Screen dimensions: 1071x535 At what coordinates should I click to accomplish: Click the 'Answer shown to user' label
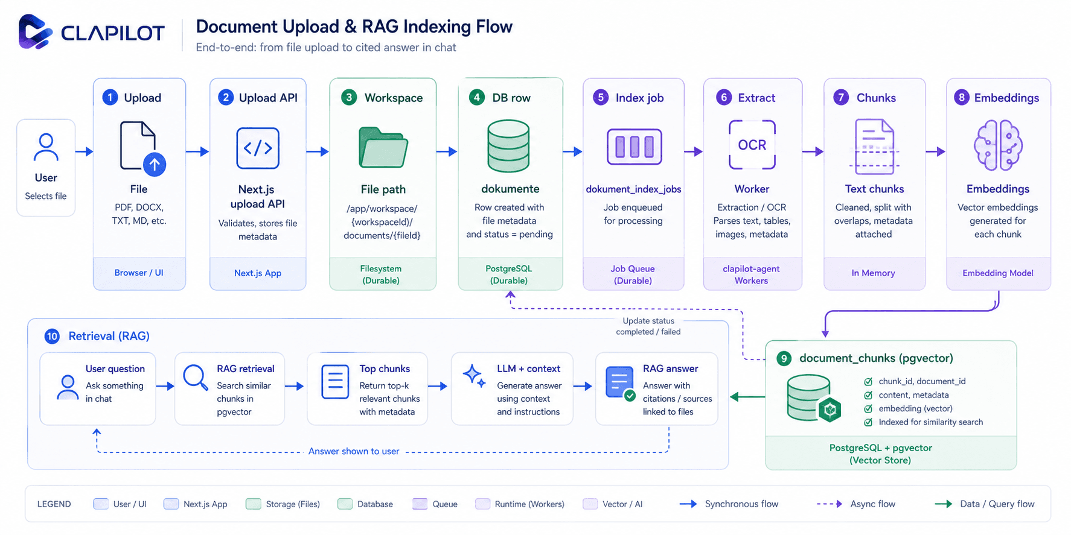click(354, 451)
